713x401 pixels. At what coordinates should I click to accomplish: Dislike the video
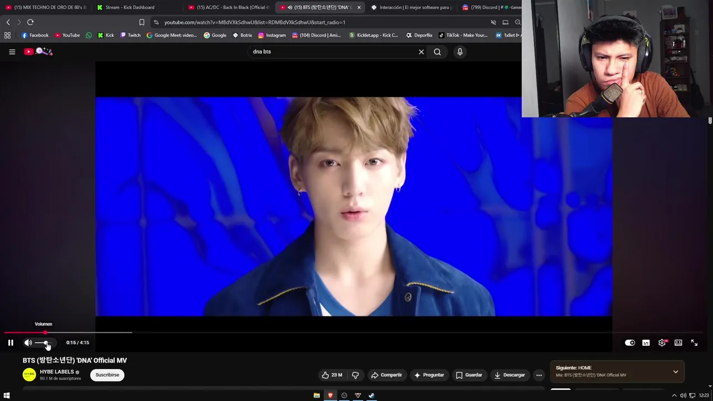pos(355,375)
